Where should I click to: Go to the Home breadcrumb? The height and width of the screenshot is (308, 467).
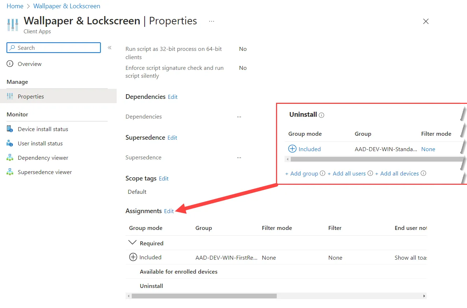pyautogui.click(x=15, y=6)
